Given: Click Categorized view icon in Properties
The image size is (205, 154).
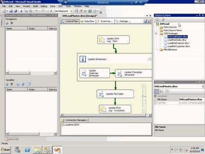Looking at the screenshot, I should pyautogui.click(x=156, y=92).
